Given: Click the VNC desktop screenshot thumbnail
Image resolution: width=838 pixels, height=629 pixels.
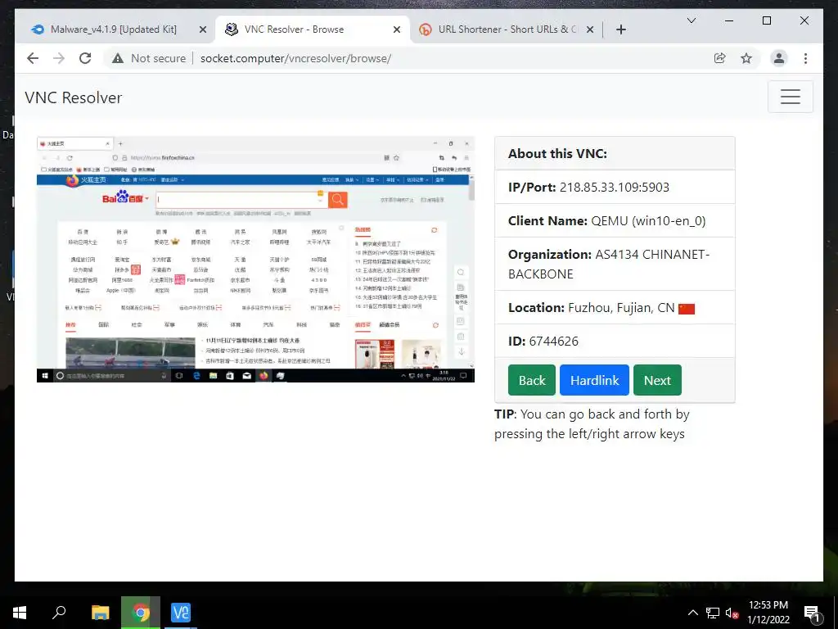Looking at the screenshot, I should coord(255,260).
